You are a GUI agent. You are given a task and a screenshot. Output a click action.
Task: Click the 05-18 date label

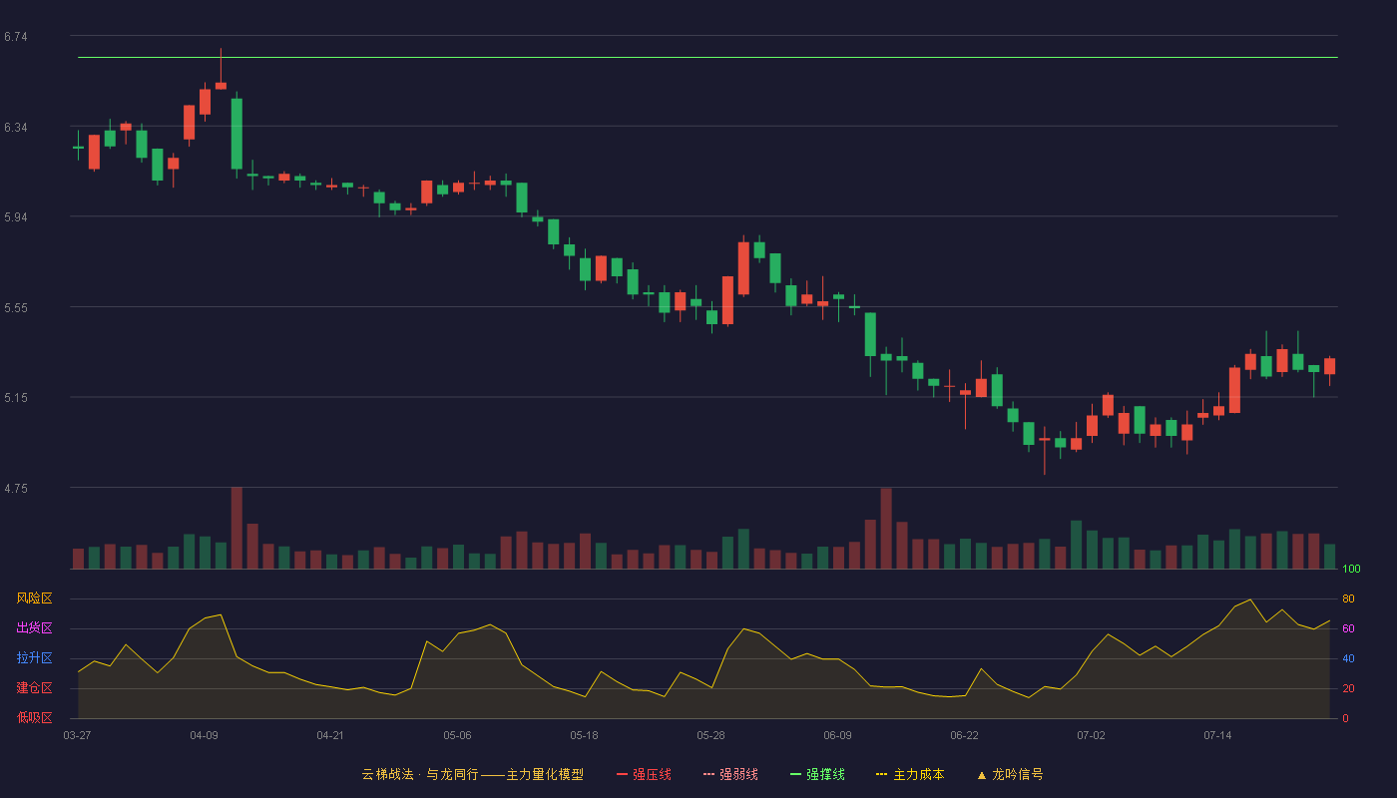(x=584, y=735)
